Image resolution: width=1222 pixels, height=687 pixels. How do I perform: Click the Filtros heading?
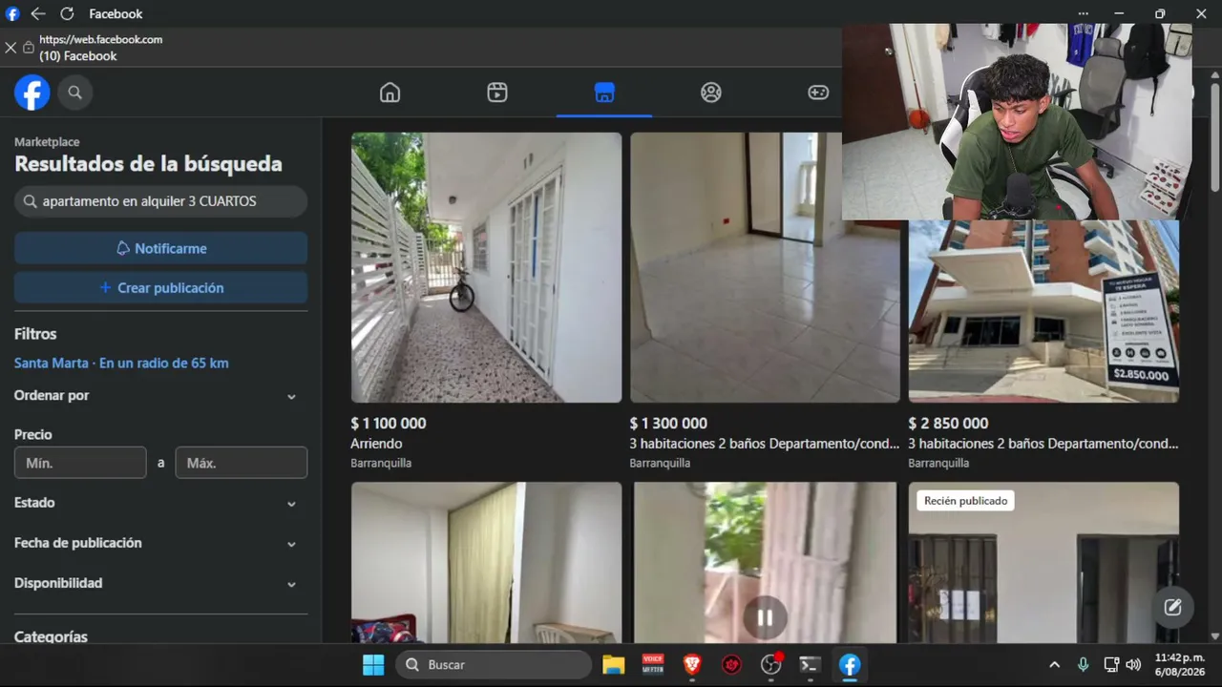click(35, 334)
